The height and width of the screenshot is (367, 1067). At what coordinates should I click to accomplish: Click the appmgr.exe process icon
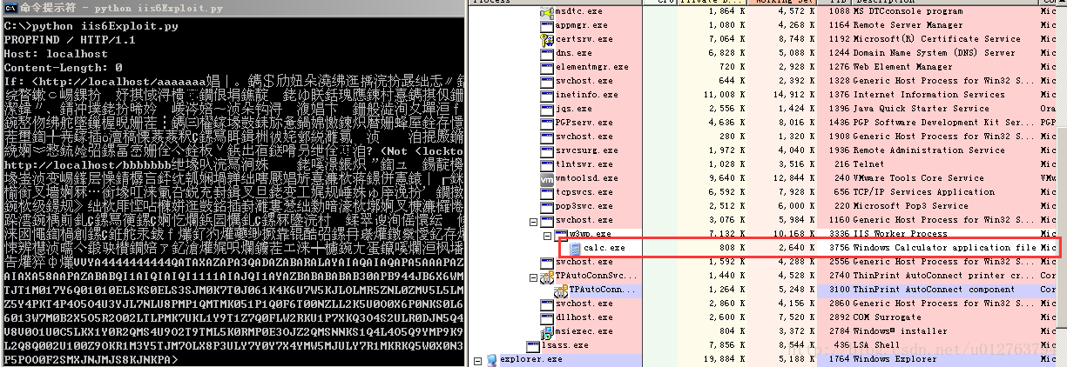click(547, 25)
